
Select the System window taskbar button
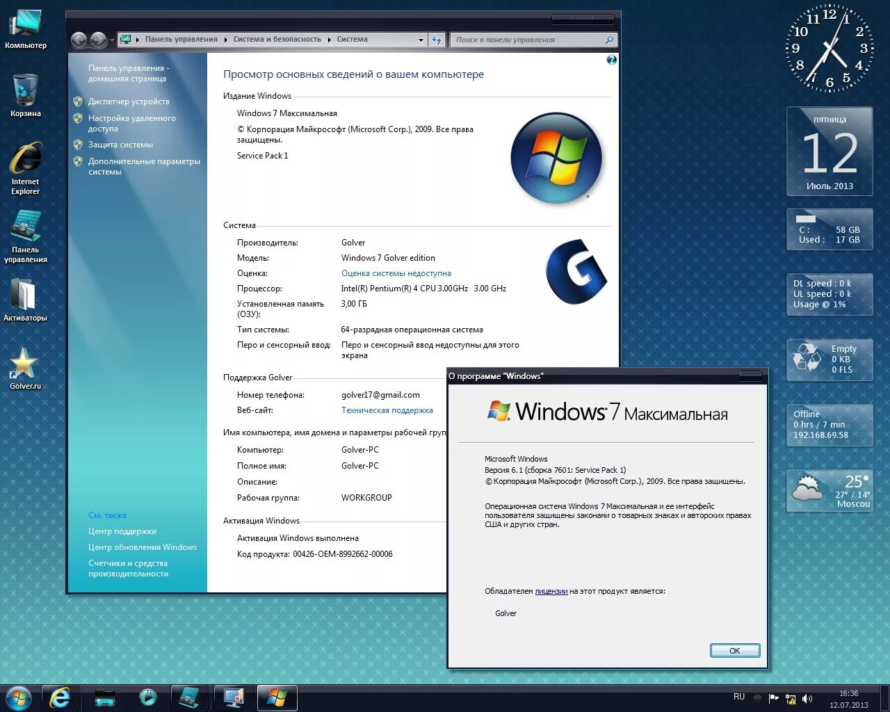tap(234, 697)
